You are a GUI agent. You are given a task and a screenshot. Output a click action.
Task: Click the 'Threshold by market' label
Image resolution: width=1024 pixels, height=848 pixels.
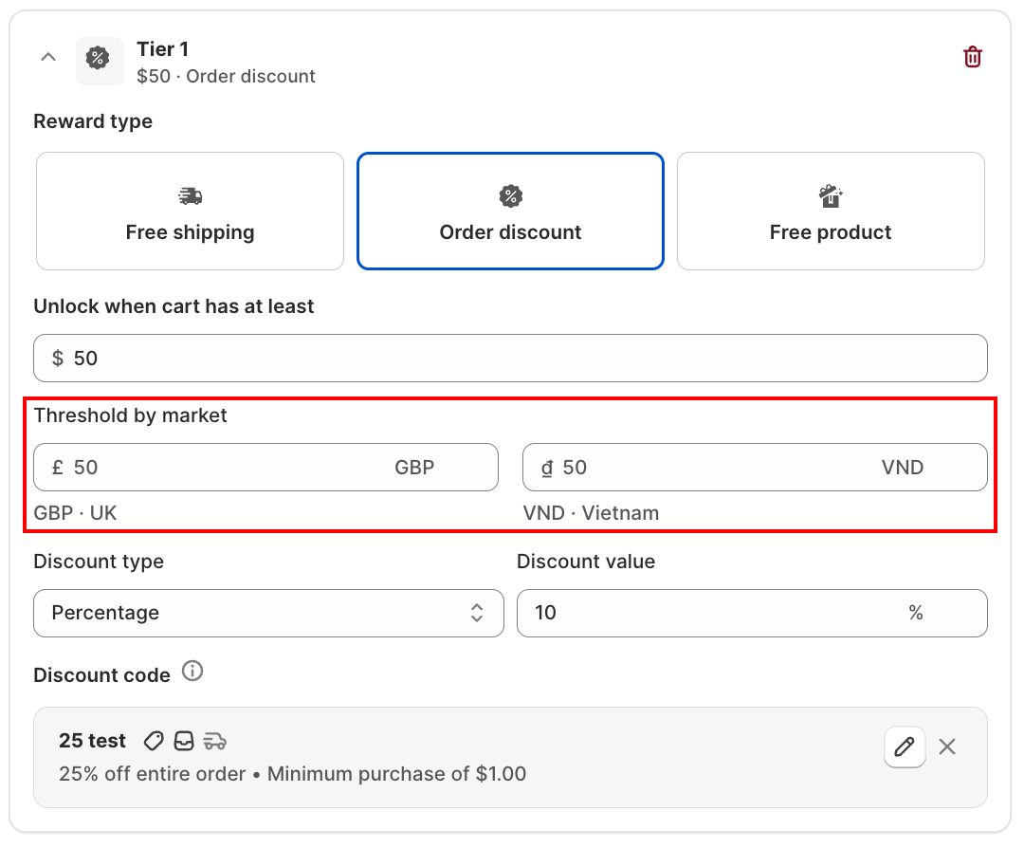click(x=130, y=415)
